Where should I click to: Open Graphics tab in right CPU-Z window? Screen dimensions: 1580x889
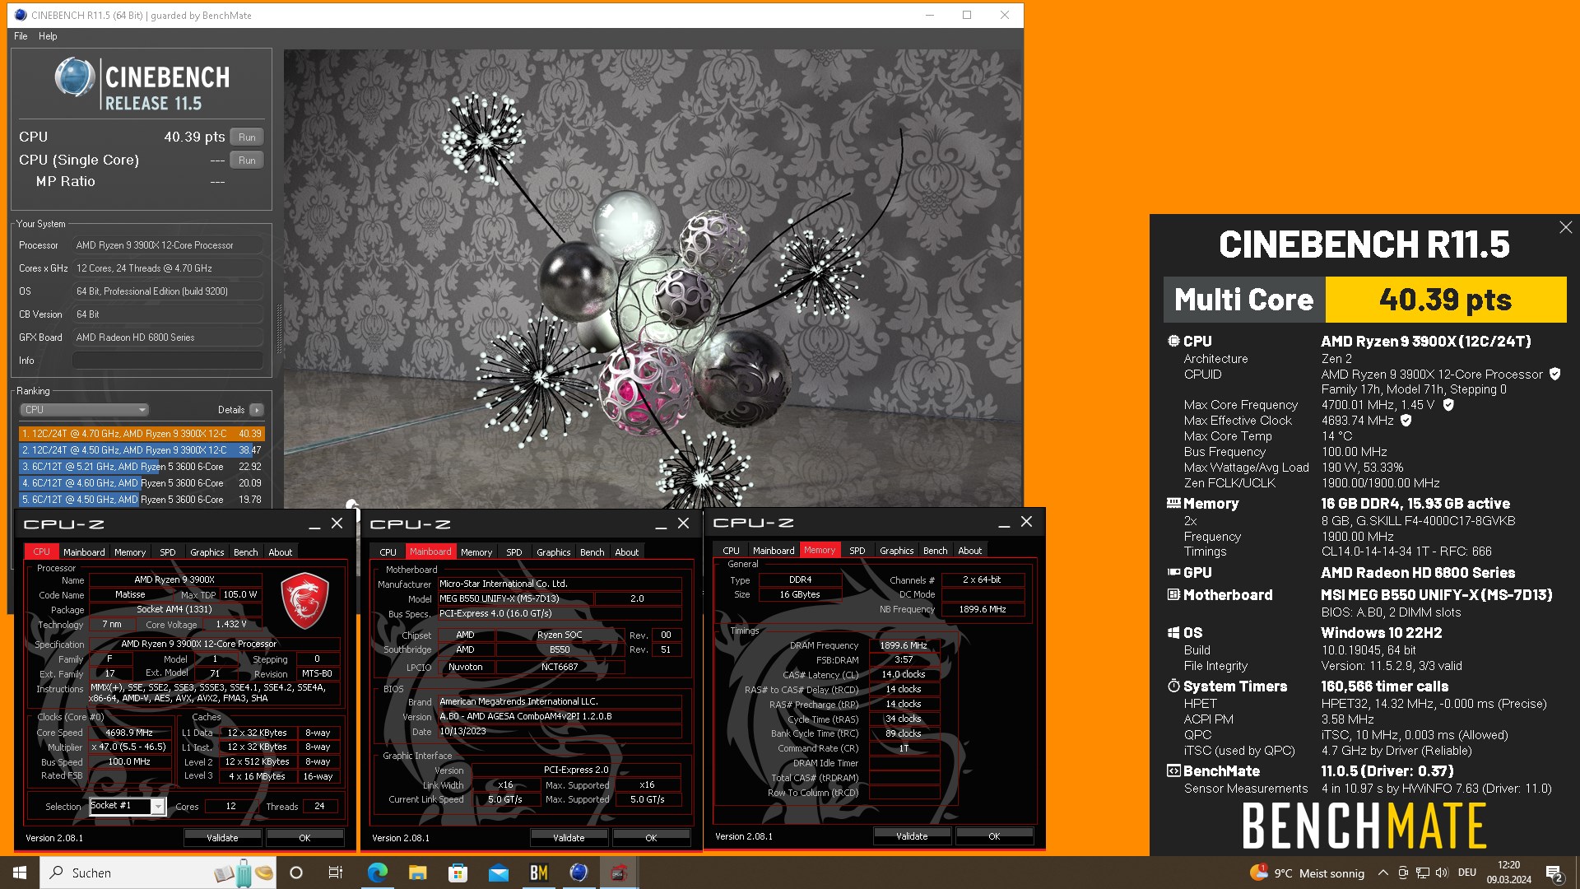click(x=897, y=551)
